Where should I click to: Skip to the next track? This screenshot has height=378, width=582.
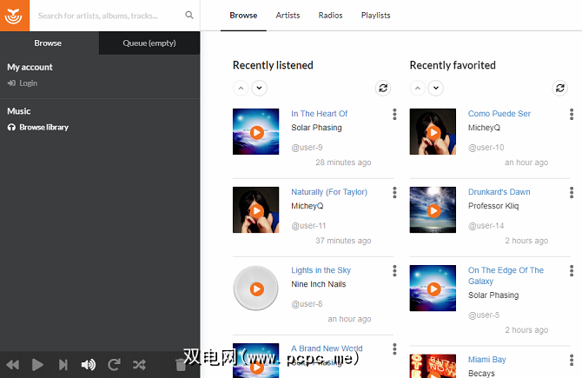tap(63, 365)
